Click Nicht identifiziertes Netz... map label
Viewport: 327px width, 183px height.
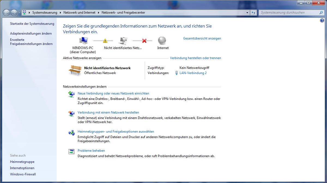click(x=123, y=48)
